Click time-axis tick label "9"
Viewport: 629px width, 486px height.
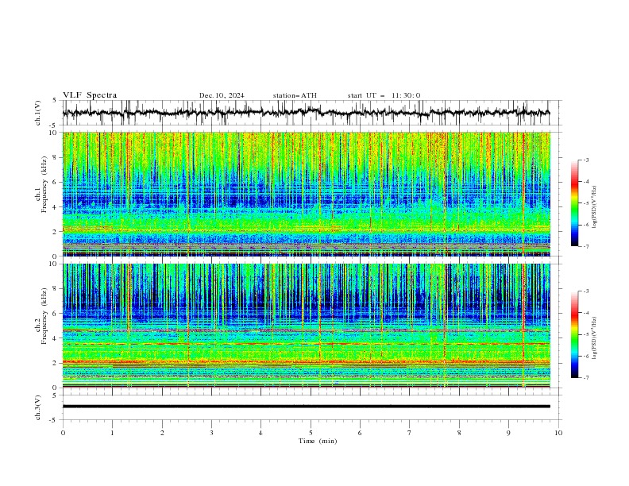(x=508, y=433)
